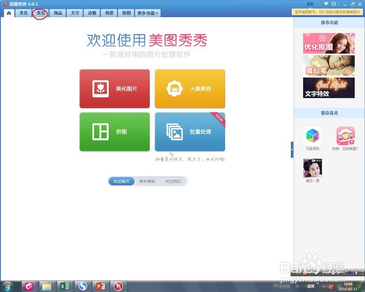Open the home tab icon
The height and width of the screenshot is (292, 365).
click(x=9, y=13)
